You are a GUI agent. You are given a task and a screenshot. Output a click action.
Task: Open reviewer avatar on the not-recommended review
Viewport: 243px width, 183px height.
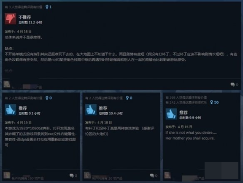[x=7, y=84]
